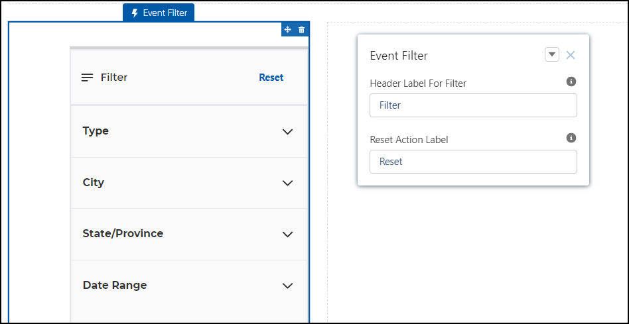Click the Date Range section label
The width and height of the screenshot is (629, 324).
[x=115, y=286]
